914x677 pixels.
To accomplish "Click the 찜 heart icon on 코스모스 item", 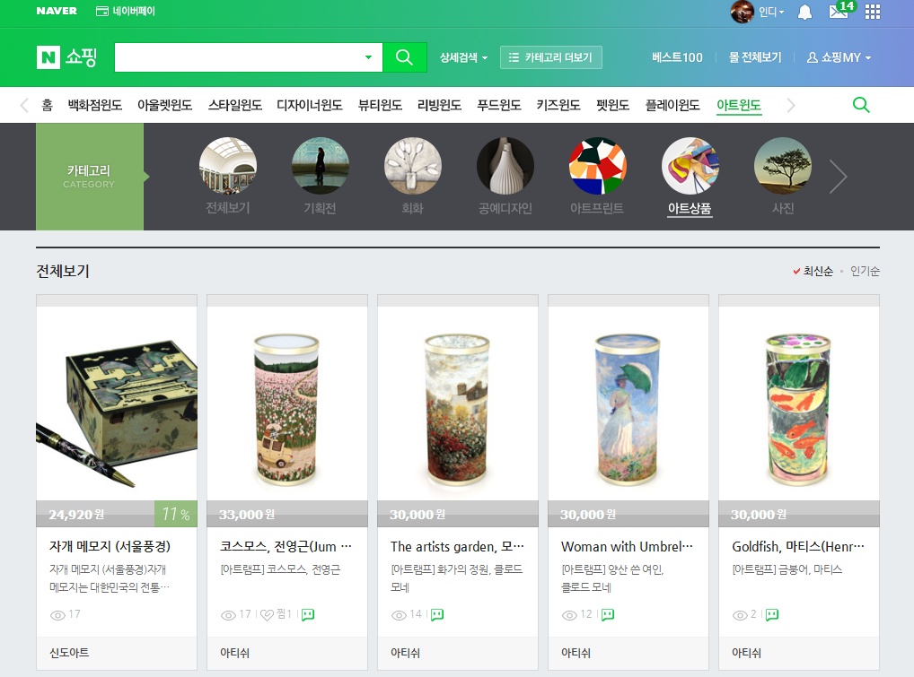I will pyautogui.click(x=267, y=615).
